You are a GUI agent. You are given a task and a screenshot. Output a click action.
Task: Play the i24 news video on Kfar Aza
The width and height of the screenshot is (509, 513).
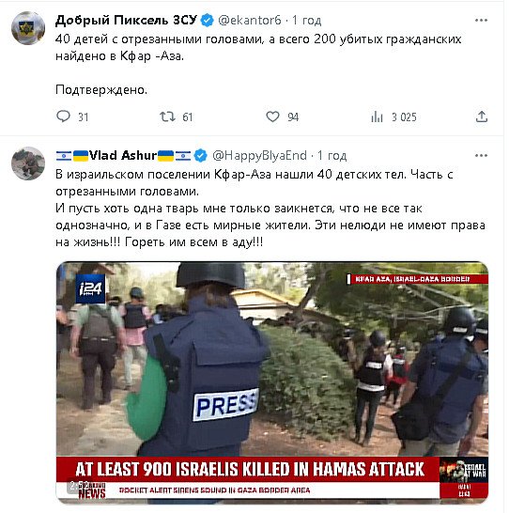click(x=272, y=382)
